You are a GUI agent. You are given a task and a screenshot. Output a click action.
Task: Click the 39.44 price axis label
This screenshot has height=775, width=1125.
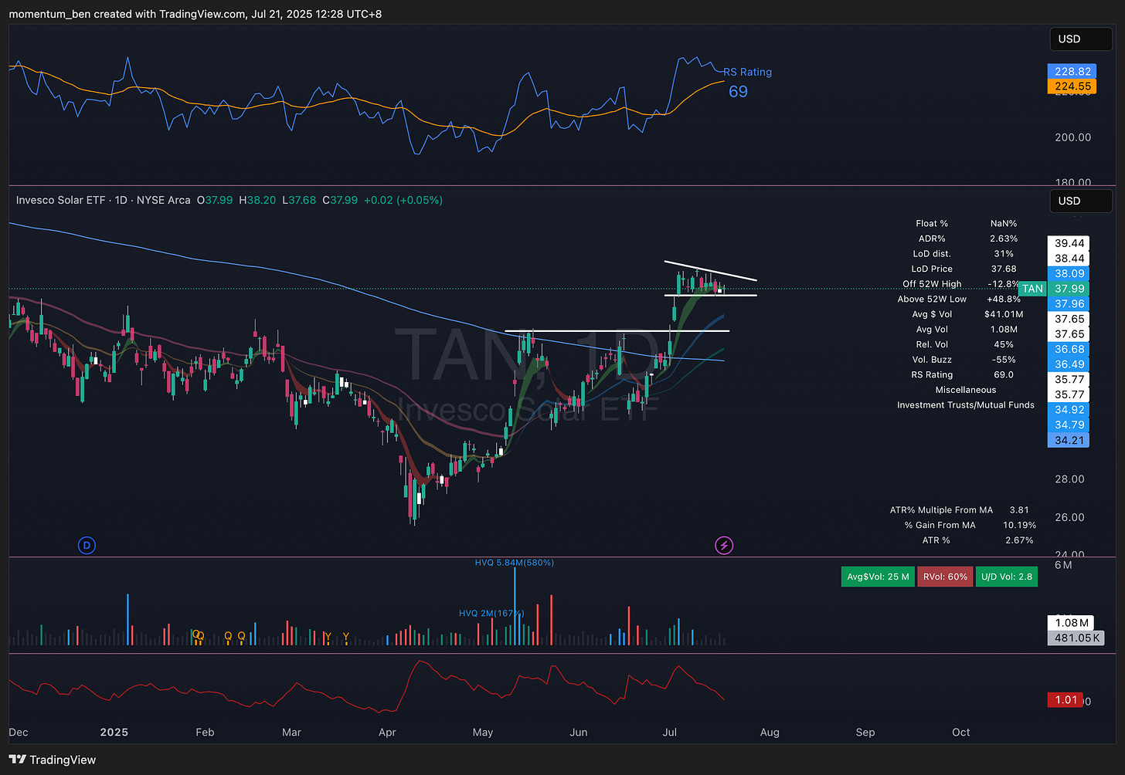[1069, 243]
